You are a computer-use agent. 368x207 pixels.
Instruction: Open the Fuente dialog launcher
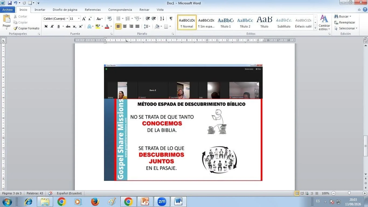pos(111,34)
